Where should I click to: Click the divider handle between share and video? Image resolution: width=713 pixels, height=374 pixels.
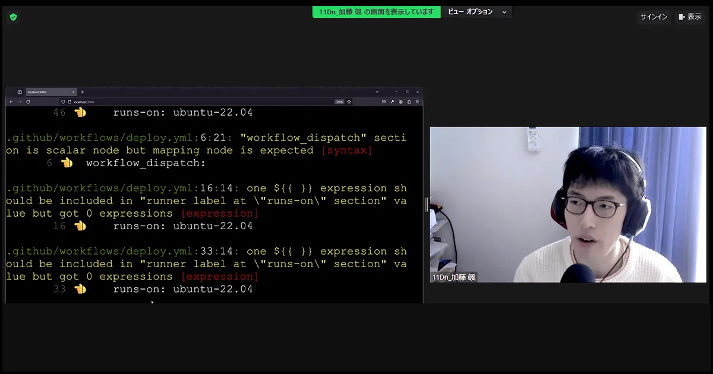point(426,204)
